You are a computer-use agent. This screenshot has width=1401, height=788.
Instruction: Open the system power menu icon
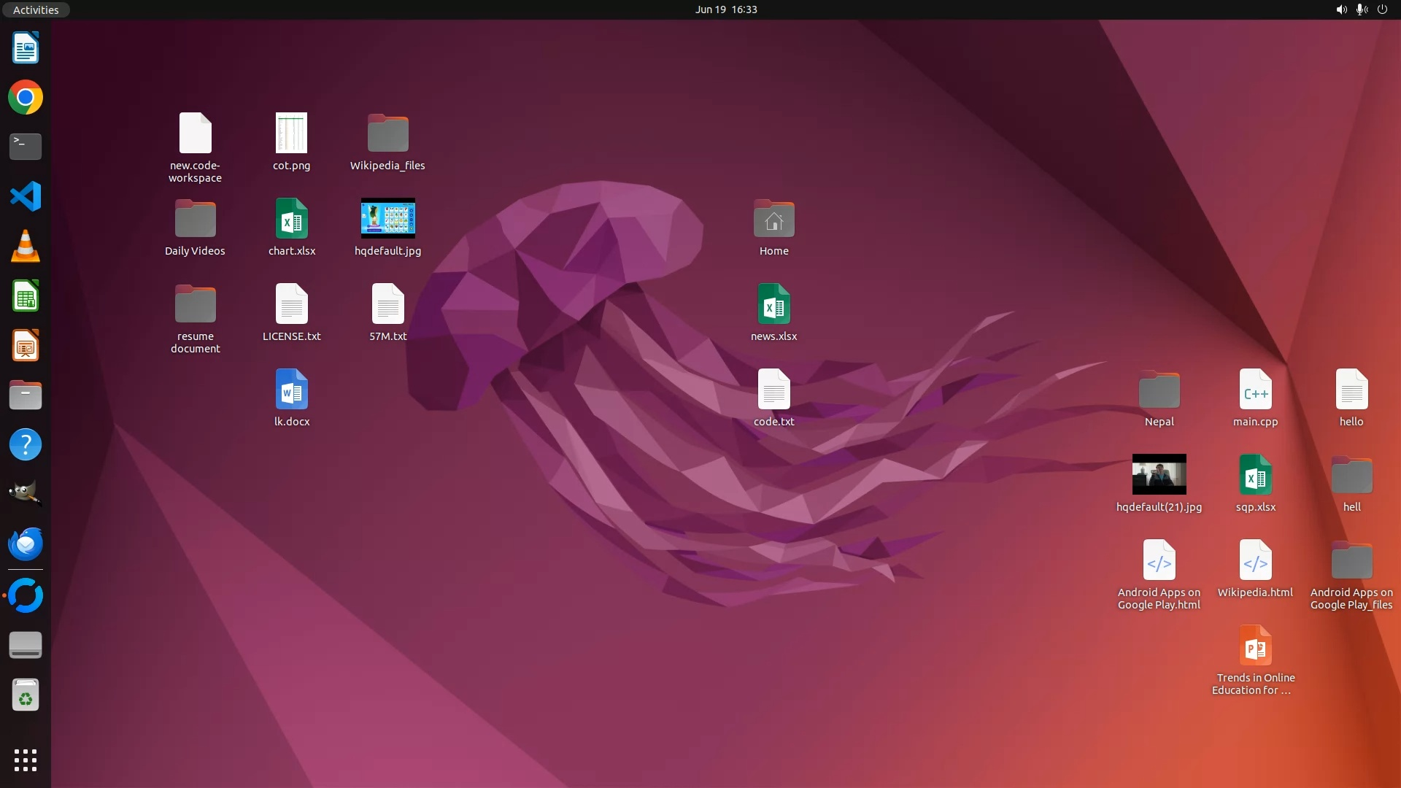click(1382, 9)
